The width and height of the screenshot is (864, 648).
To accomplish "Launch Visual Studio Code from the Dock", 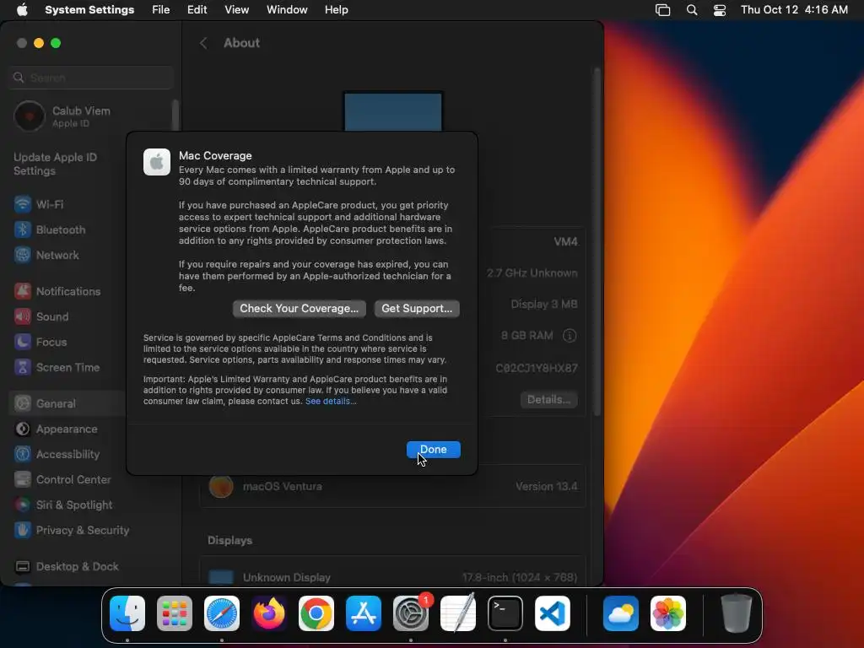I will coord(553,613).
